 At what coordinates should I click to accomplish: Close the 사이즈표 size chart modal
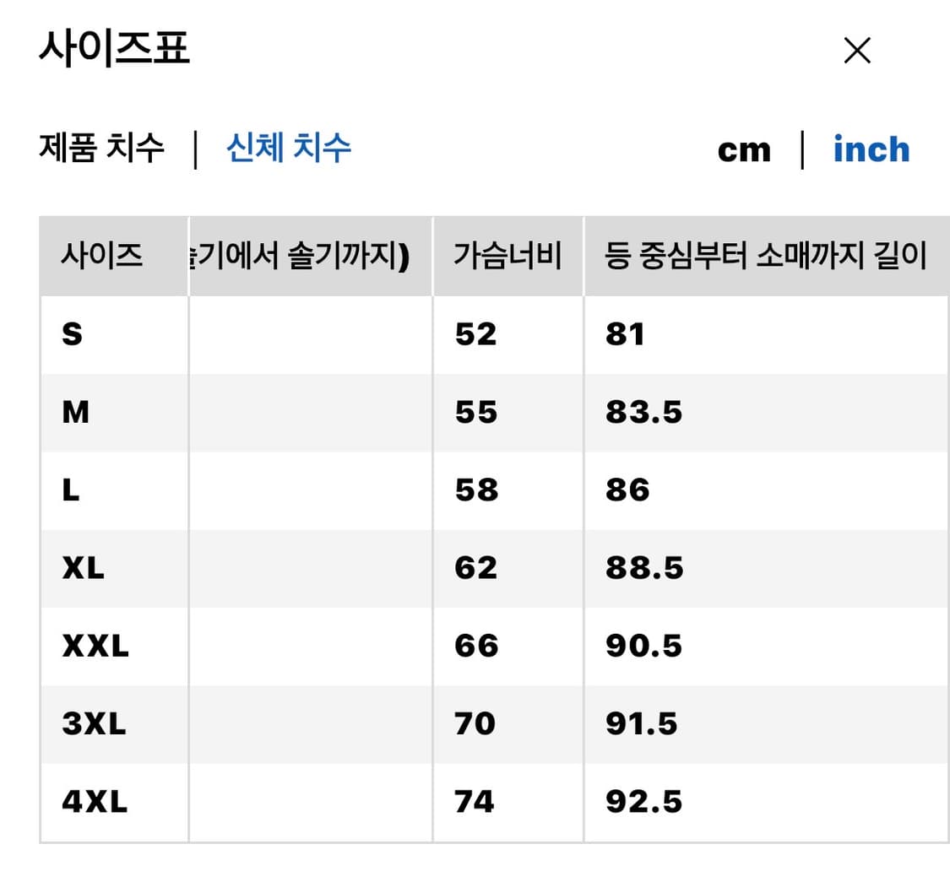[x=856, y=51]
